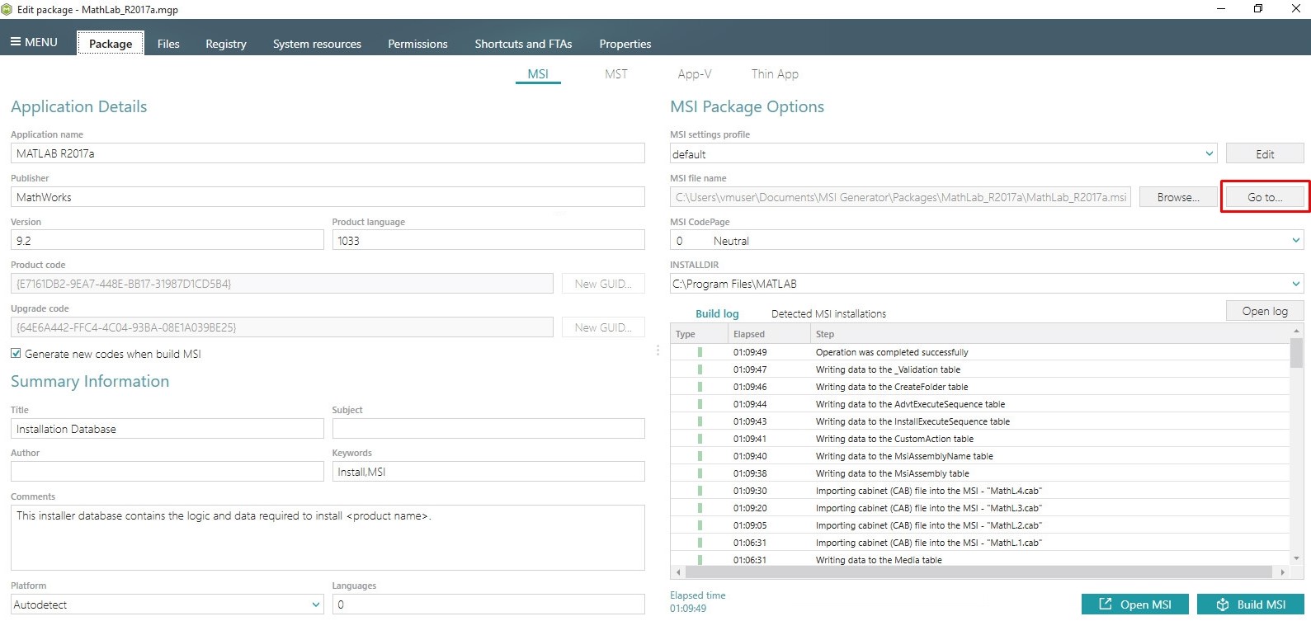Expand the MSI settings profile dropdown
This screenshot has width=1311, height=621.
[x=1210, y=153]
